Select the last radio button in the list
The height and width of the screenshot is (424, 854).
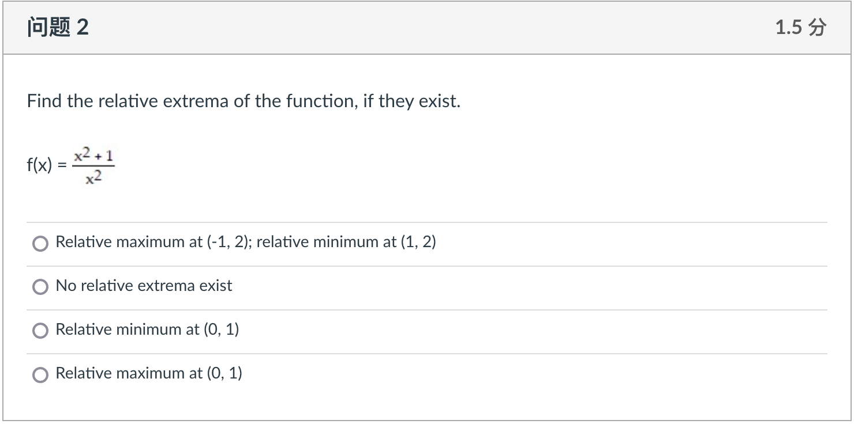point(40,374)
